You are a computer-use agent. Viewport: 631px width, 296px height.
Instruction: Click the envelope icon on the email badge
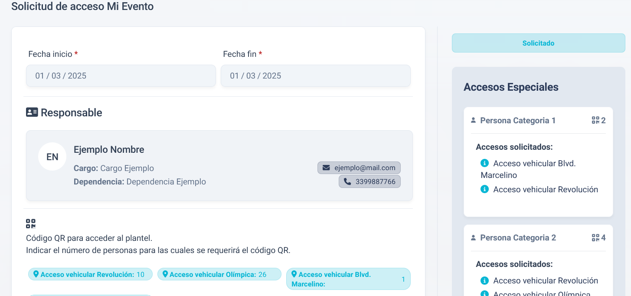[x=327, y=168]
